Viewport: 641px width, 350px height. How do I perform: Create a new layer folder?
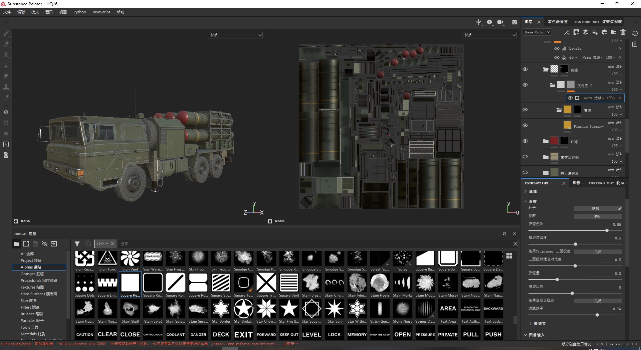[614, 32]
